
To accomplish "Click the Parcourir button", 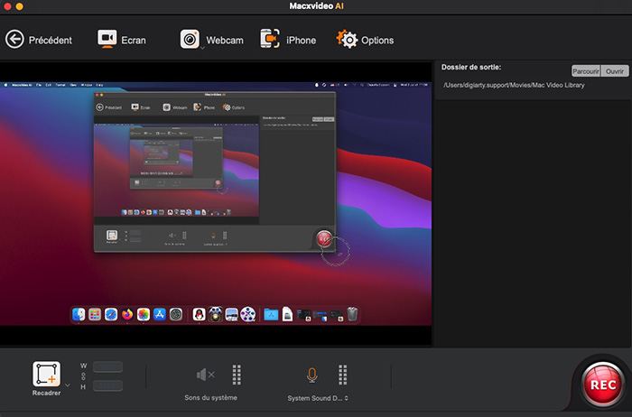I will coord(586,71).
